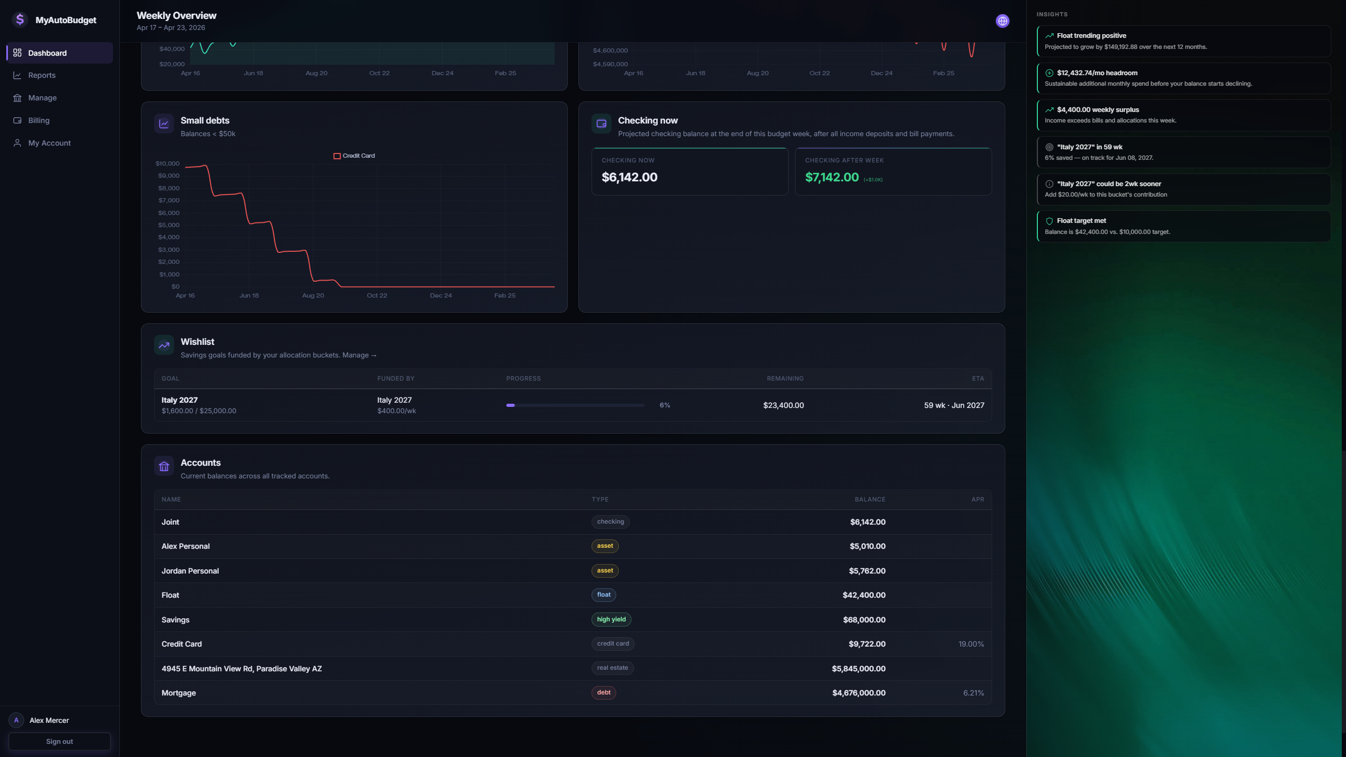
Task: Click the credit card type badge
Action: 613,643
